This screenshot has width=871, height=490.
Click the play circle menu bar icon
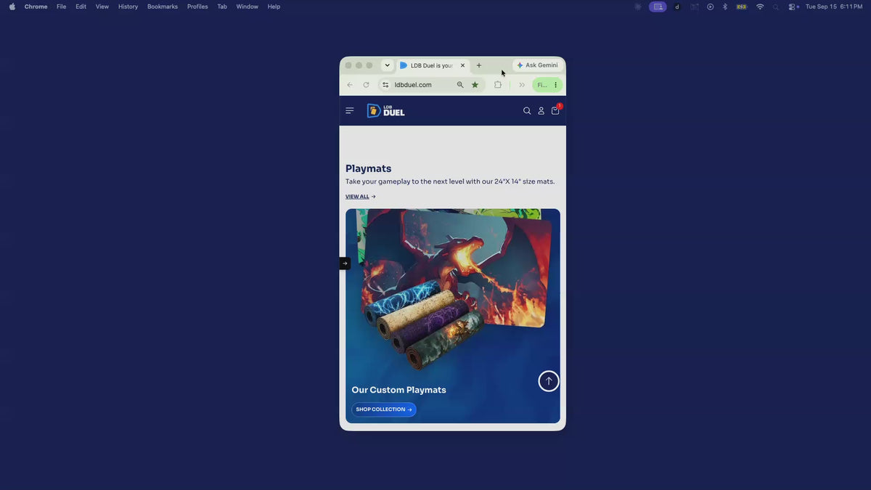click(x=710, y=7)
